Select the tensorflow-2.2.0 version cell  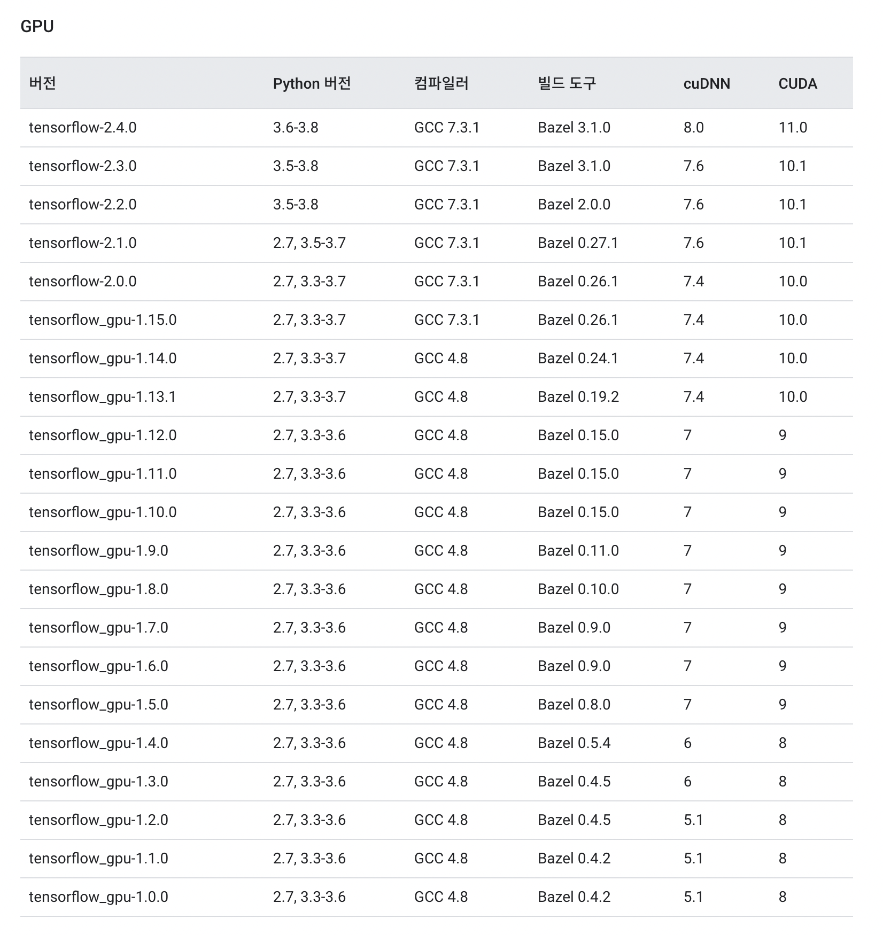pyautogui.click(x=83, y=205)
